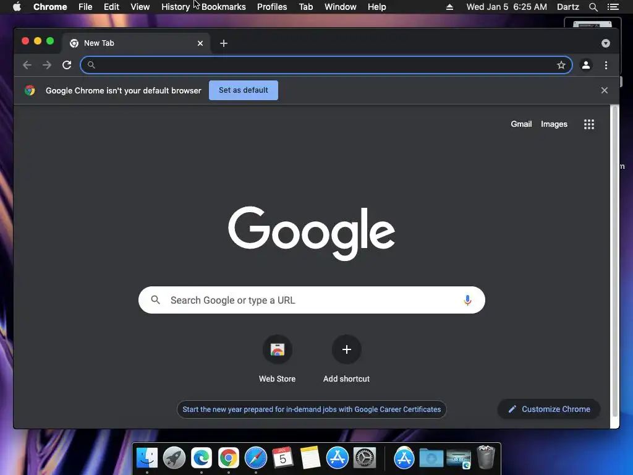Open Launchpad from the Dock
633x475 pixels.
(x=174, y=458)
